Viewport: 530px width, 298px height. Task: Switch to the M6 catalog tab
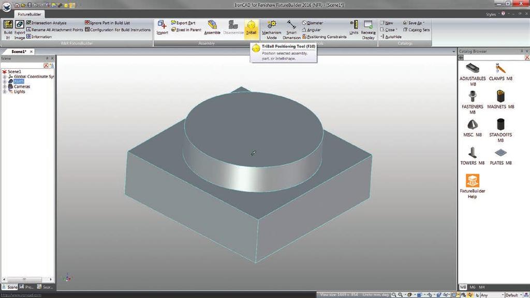(472, 287)
